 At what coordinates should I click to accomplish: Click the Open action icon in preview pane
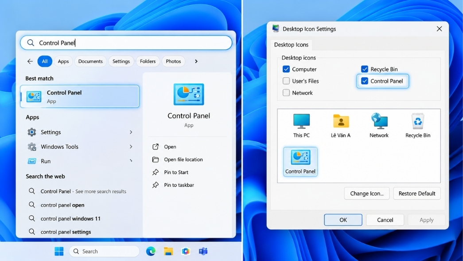tap(156, 146)
